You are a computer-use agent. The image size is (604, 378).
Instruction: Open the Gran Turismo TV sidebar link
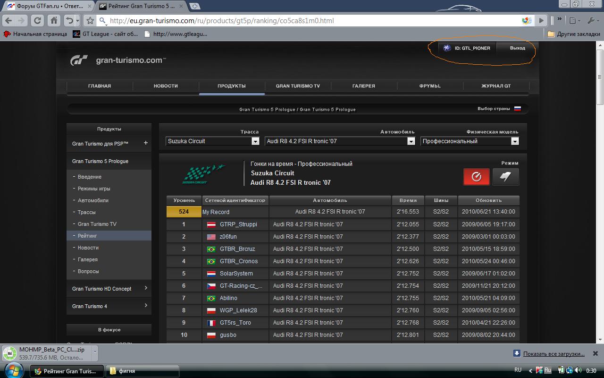(97, 224)
